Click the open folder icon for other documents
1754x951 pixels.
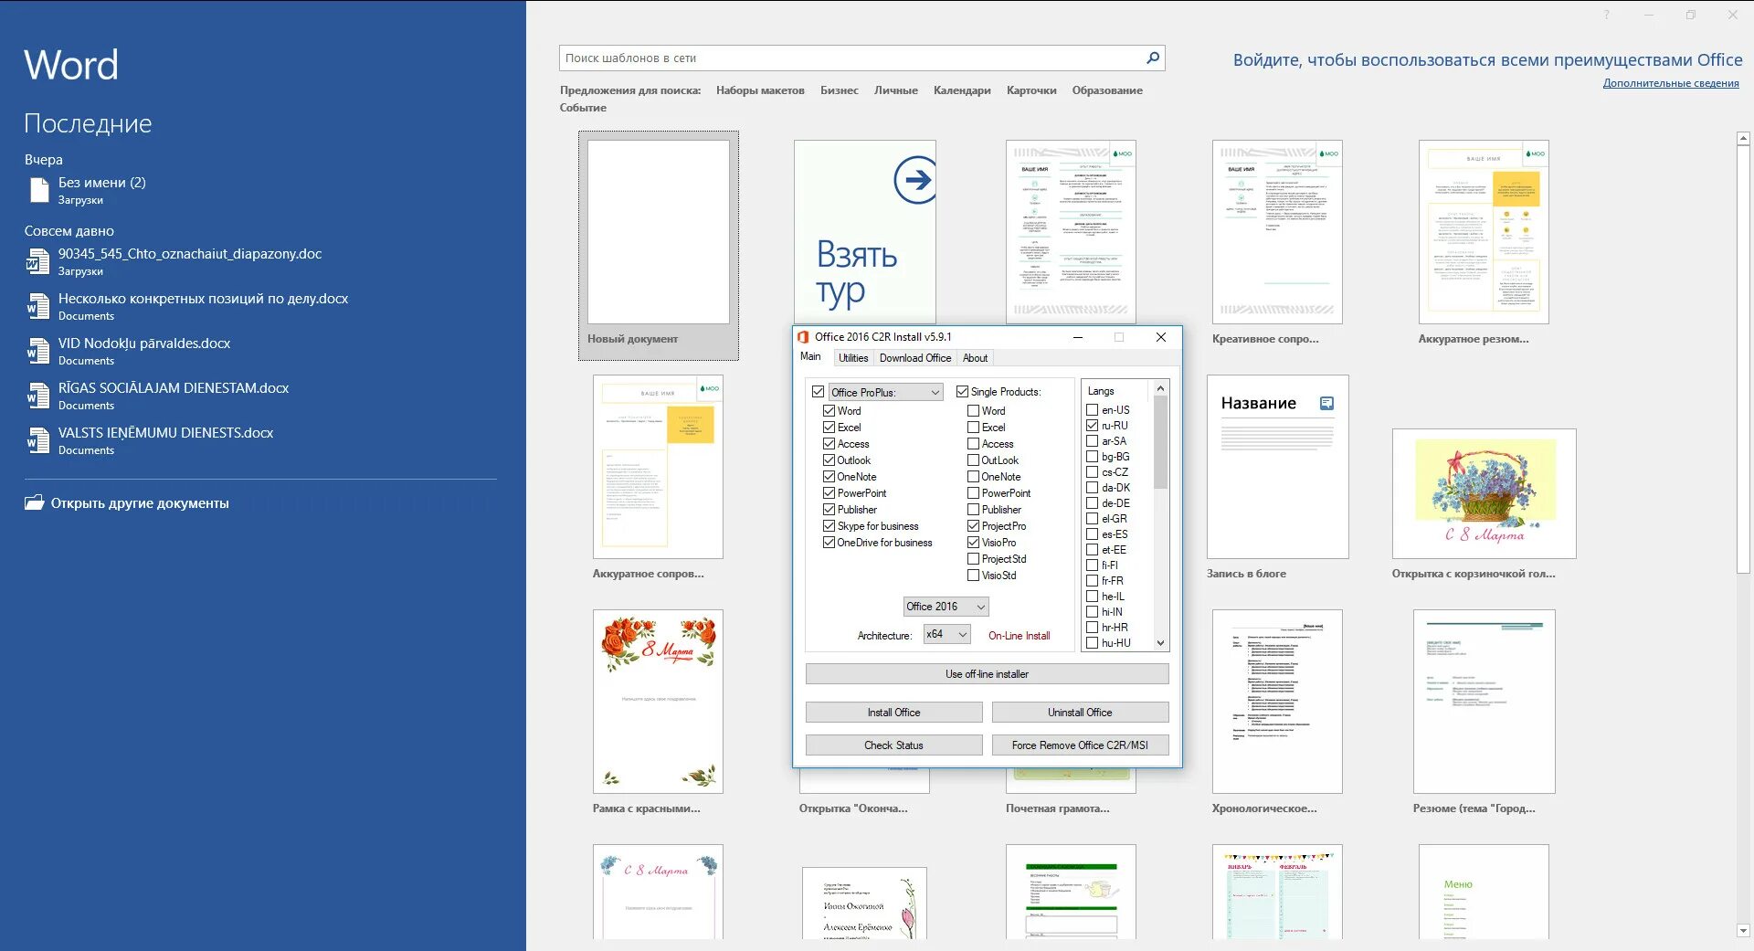(35, 502)
